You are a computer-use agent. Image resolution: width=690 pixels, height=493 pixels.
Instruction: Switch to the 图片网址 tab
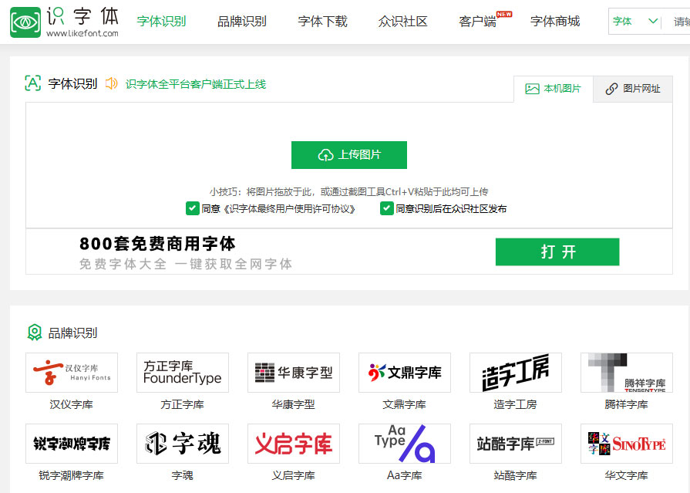click(x=633, y=89)
